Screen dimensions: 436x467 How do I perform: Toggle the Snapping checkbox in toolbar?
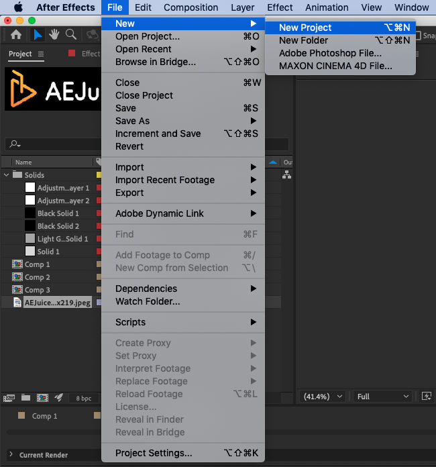pos(418,36)
